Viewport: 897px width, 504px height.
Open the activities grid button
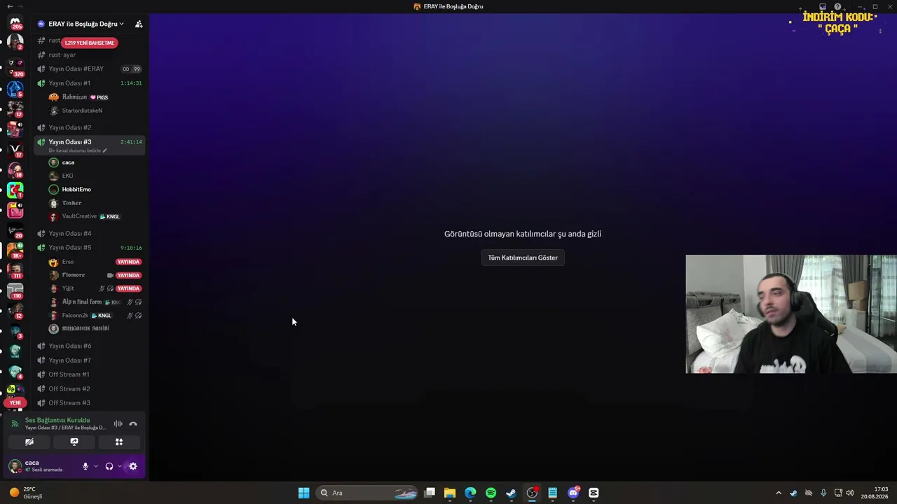click(x=119, y=442)
